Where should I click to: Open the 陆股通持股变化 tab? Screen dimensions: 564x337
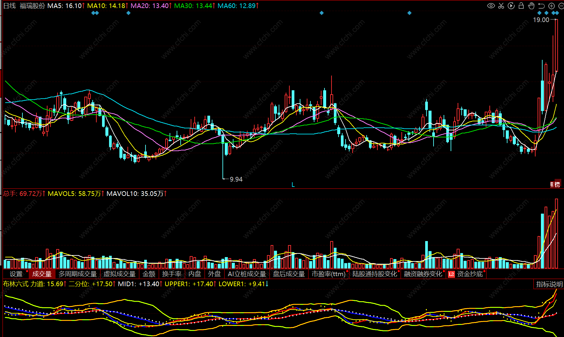click(375, 274)
